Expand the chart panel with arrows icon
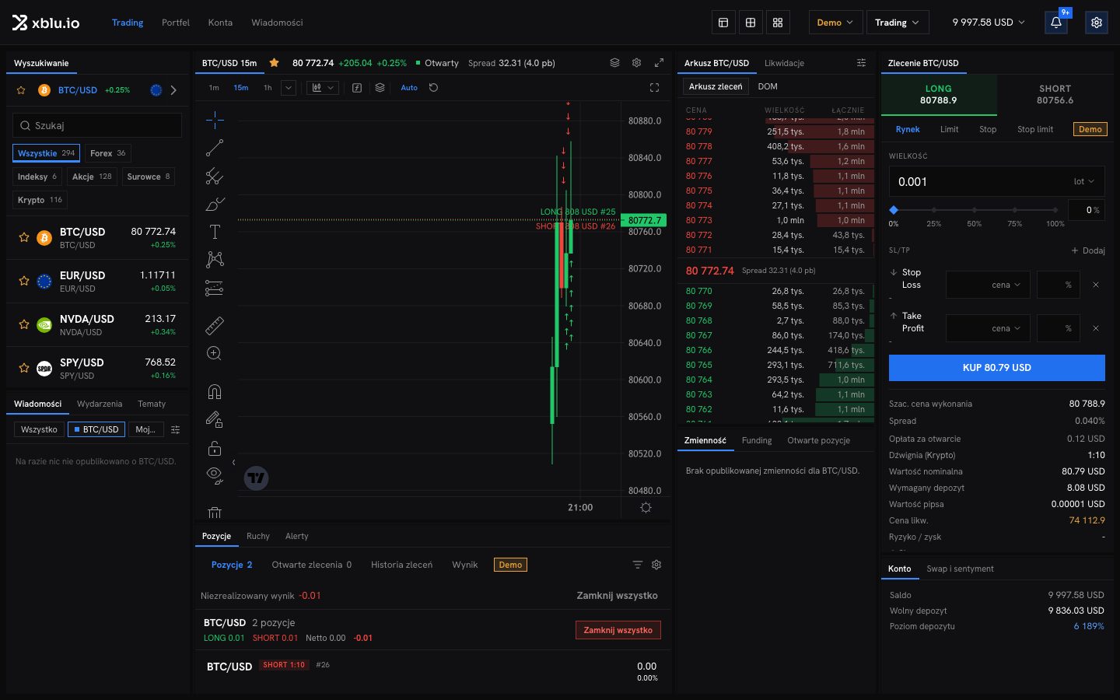This screenshot has width=1120, height=700. (x=659, y=63)
